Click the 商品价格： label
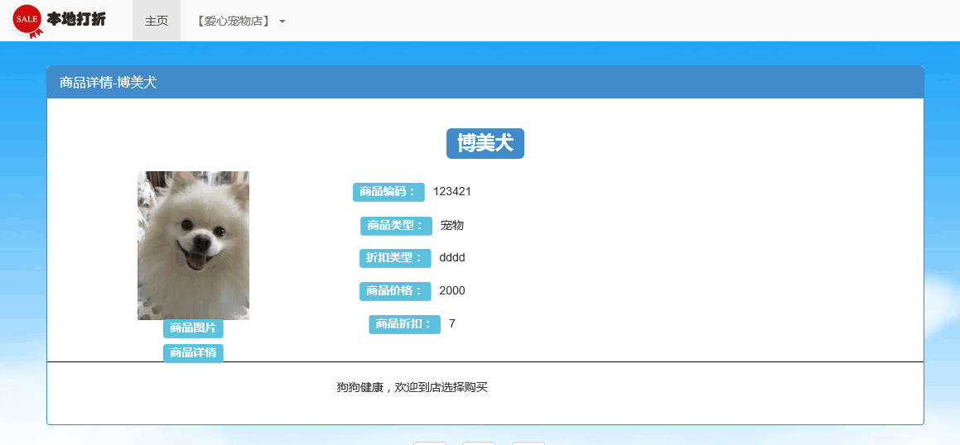This screenshot has width=960, height=445. pos(395,291)
